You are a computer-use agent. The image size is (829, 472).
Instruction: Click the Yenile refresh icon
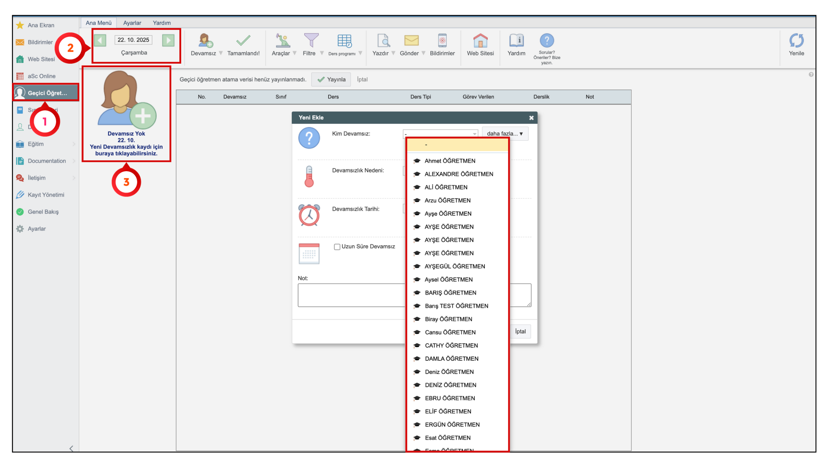coord(796,41)
